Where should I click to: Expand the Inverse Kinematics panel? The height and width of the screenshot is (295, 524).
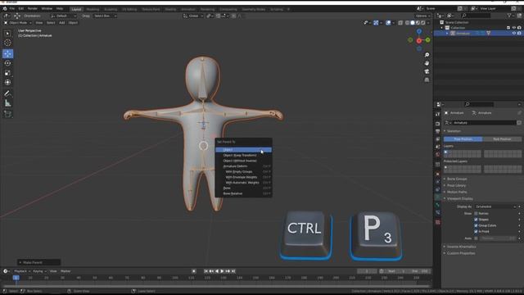click(461, 247)
